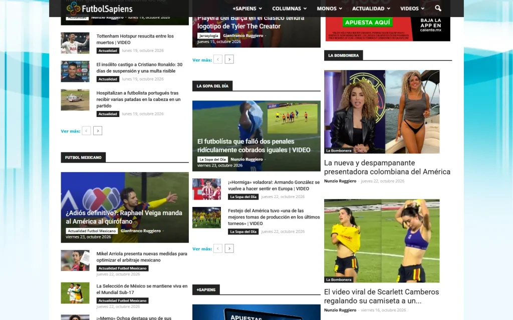Open author Nunzio Ruggiero on Camberos article
This screenshot has height=320, width=513.
(340, 310)
